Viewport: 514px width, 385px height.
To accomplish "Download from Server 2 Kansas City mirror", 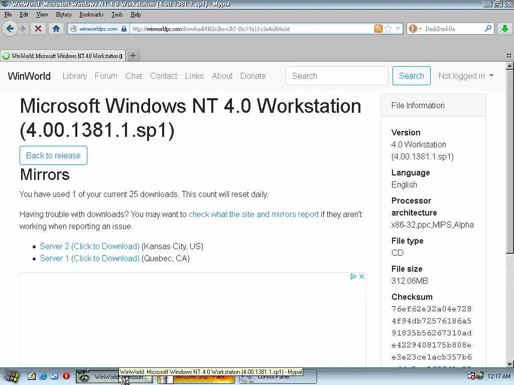I will 89,246.
